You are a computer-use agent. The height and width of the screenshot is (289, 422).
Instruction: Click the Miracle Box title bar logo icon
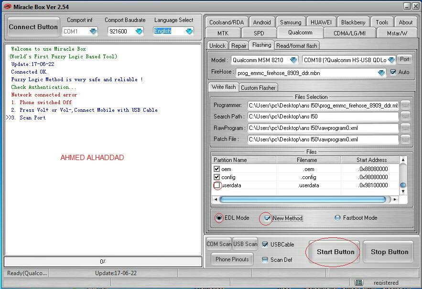point(7,7)
